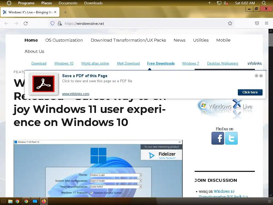Click the ad help question mark icon
The width and height of the screenshot is (273, 205).
pos(256,76)
